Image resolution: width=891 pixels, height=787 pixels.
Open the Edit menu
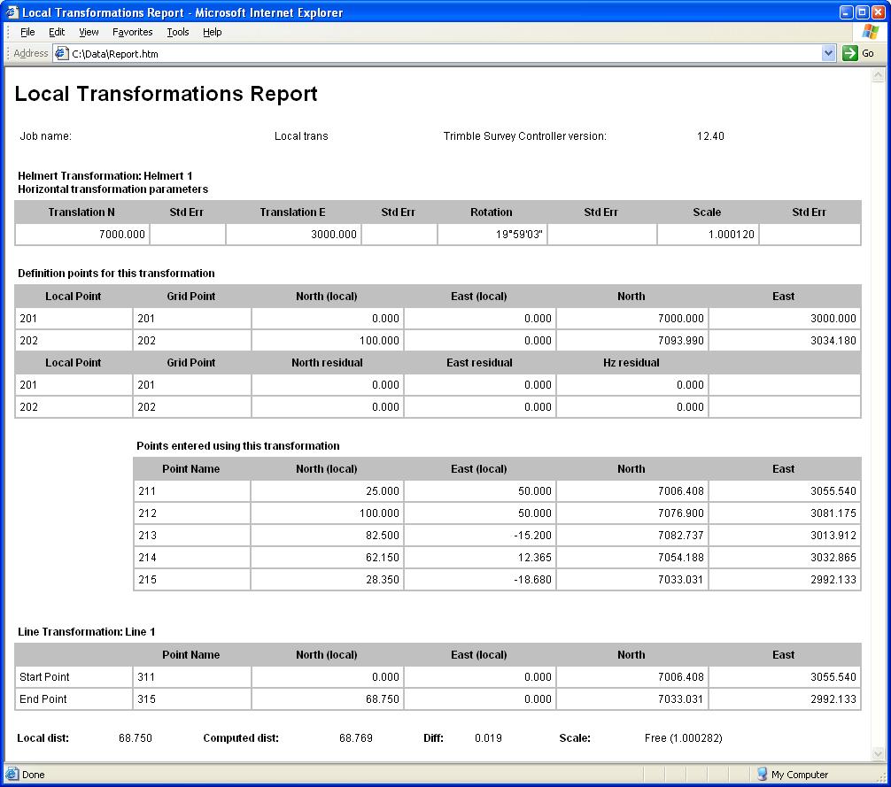57,32
